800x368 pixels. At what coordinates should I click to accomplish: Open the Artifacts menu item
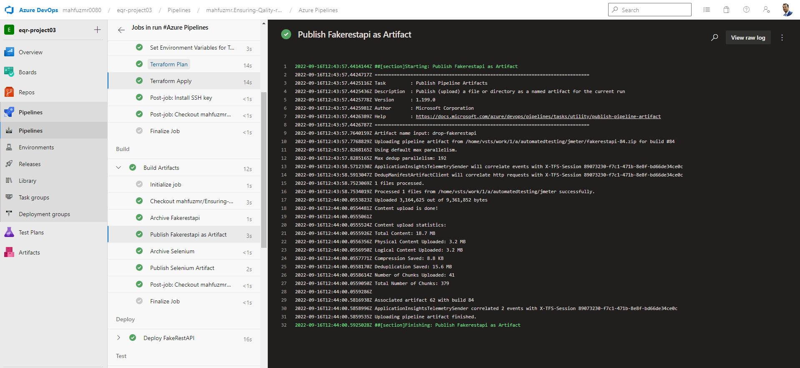(29, 252)
